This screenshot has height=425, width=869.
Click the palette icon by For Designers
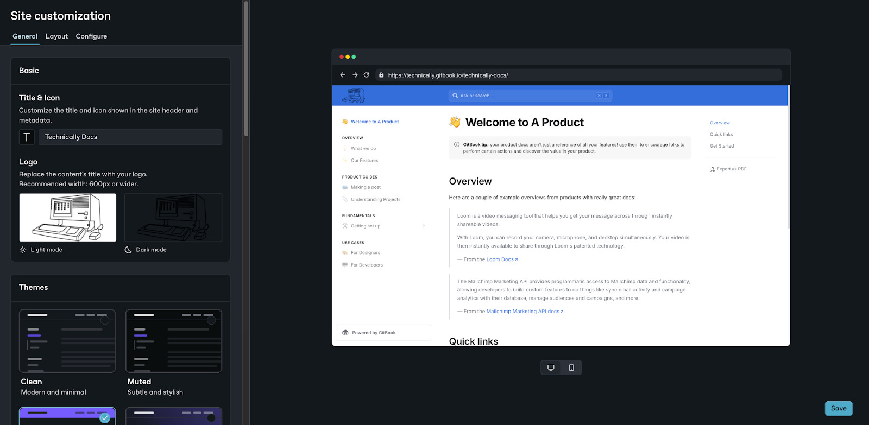(x=345, y=253)
